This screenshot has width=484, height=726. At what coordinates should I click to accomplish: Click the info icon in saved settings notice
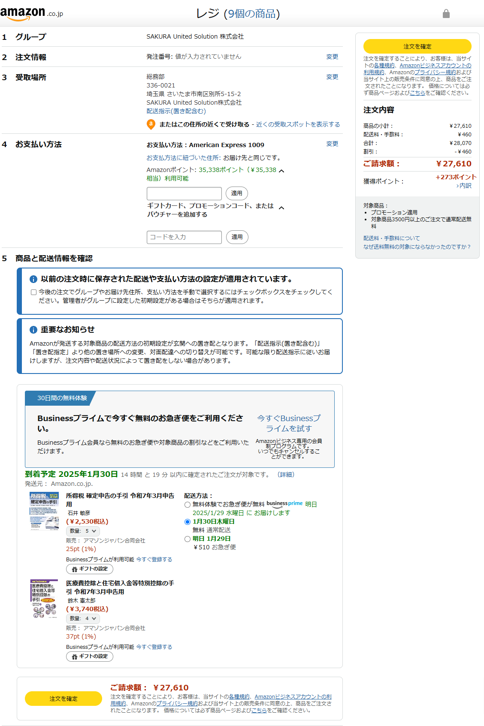[x=33, y=279]
